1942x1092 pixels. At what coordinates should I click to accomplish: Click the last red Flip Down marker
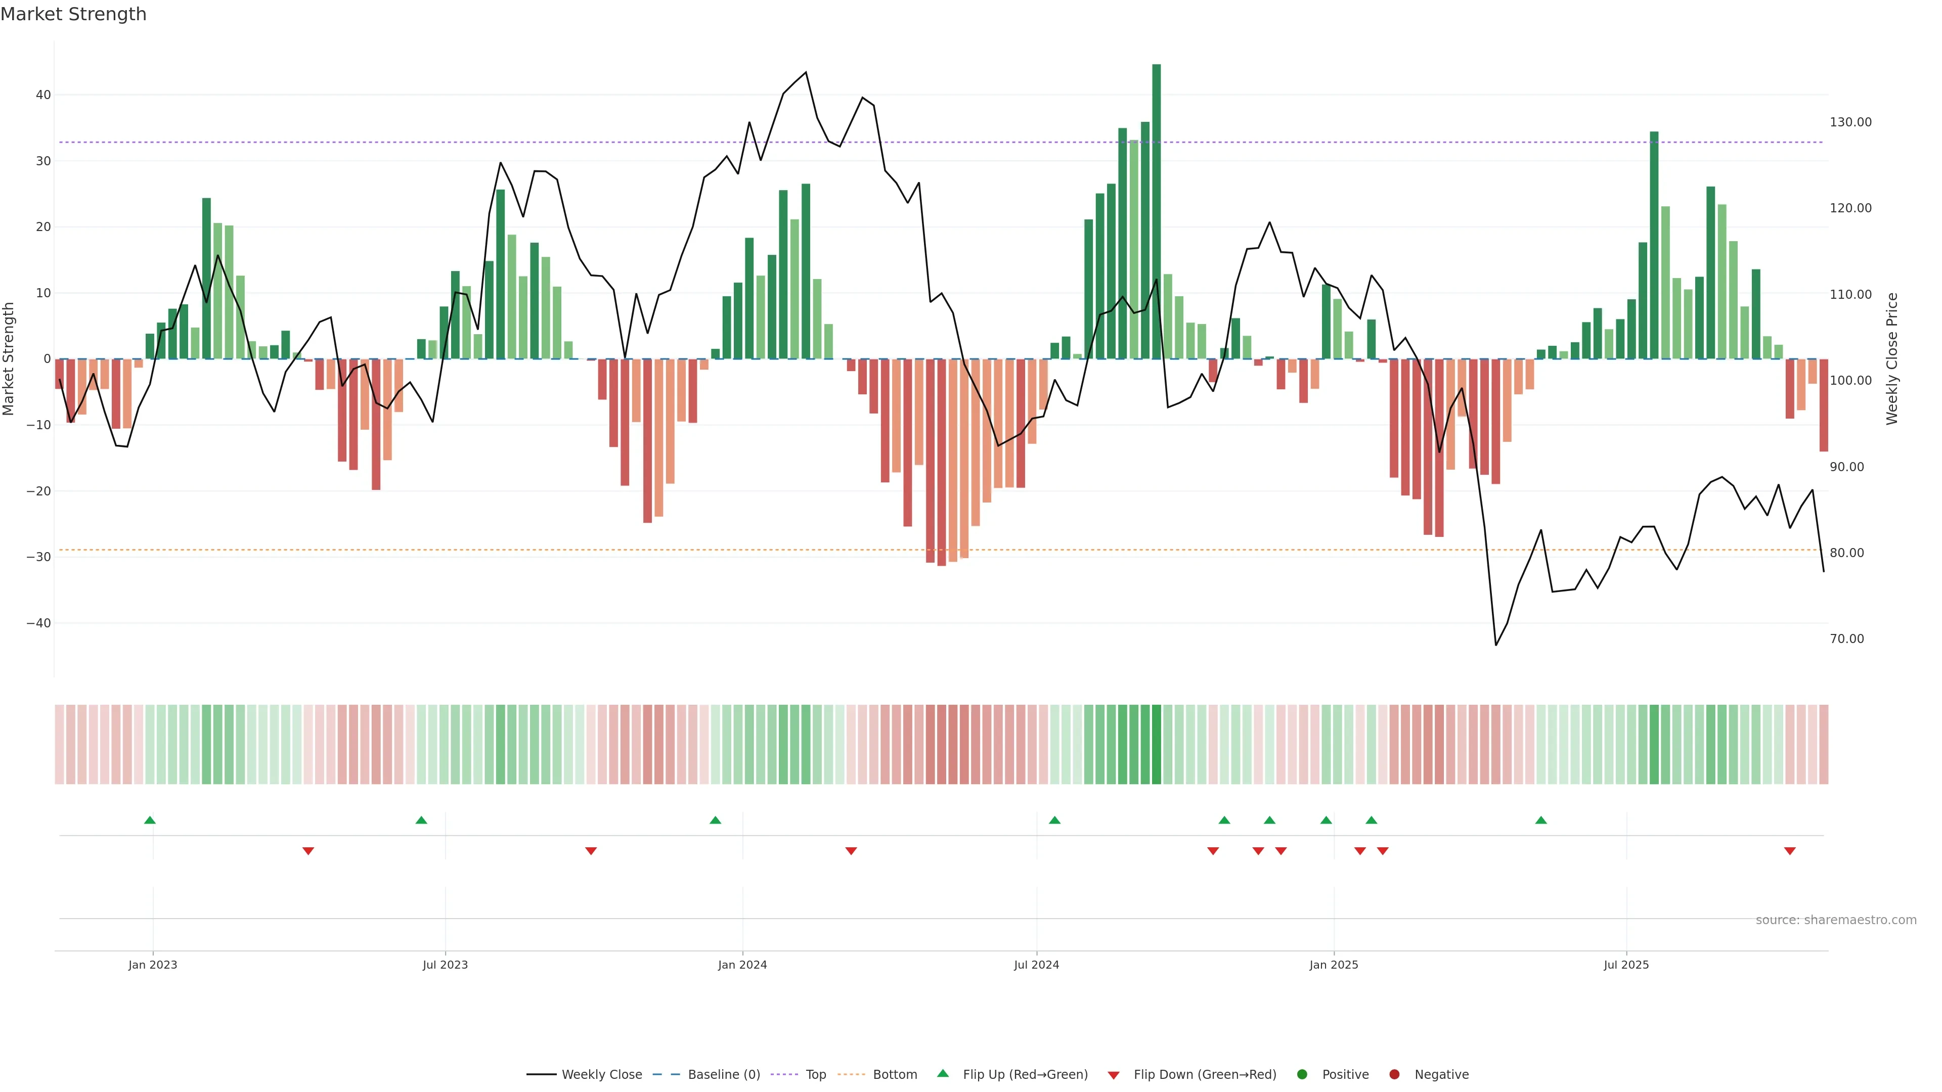tap(1790, 851)
